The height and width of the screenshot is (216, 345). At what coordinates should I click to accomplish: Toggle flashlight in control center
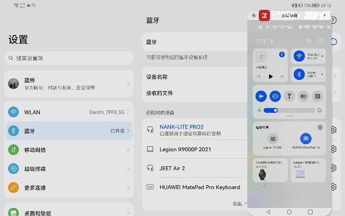tap(289, 96)
